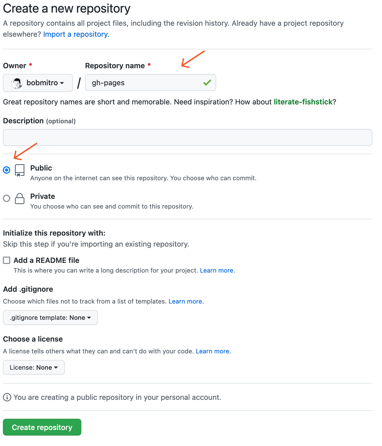Image resolution: width=382 pixels, height=446 pixels.
Task: Open Learn more about README files
Action: (x=217, y=270)
